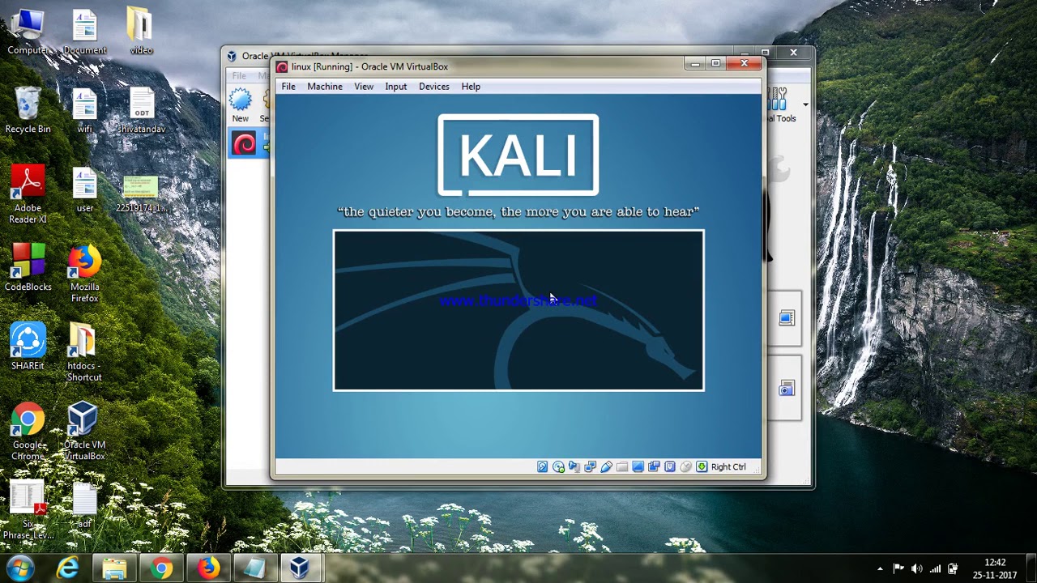Click upper snapshot icon in Manager panel
The image size is (1037, 583).
[x=787, y=318]
